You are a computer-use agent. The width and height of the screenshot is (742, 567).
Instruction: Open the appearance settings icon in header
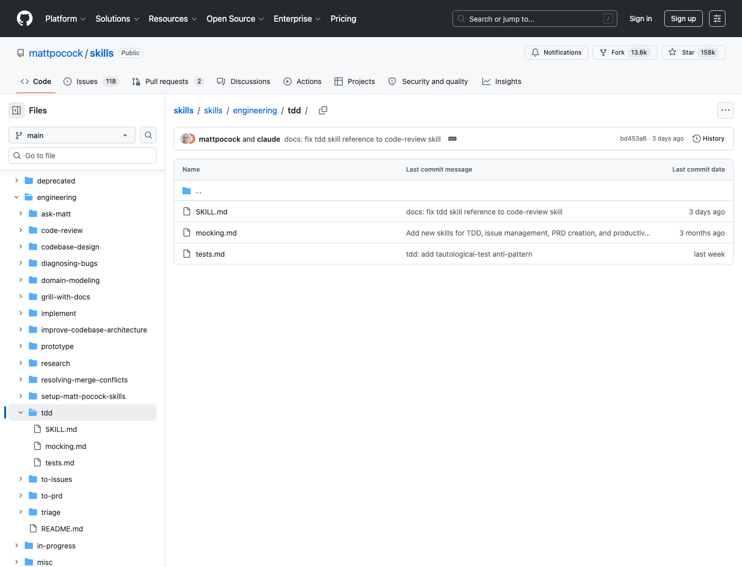[717, 19]
